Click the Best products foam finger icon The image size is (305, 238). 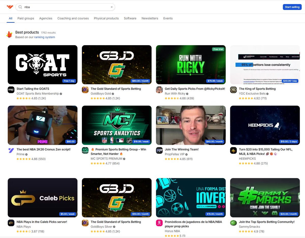point(9,35)
